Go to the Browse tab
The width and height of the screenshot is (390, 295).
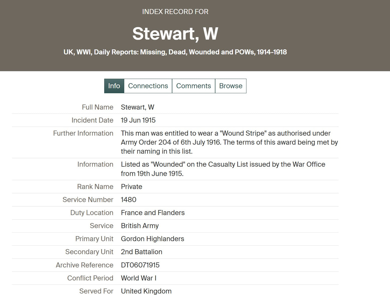pos(230,86)
